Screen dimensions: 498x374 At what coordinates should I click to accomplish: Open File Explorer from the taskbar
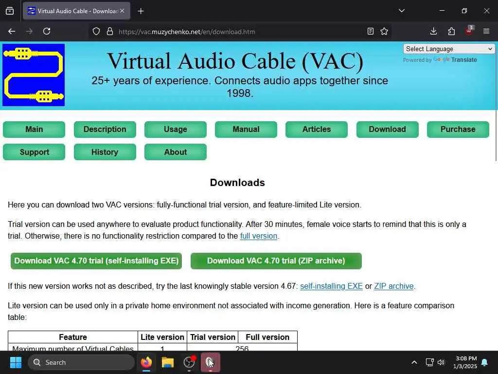click(168, 362)
